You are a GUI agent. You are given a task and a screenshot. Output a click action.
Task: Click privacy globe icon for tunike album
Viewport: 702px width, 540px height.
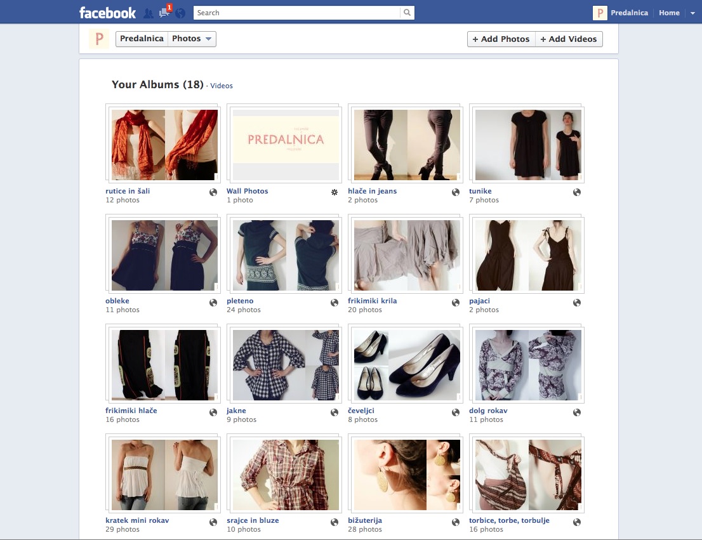[577, 192]
